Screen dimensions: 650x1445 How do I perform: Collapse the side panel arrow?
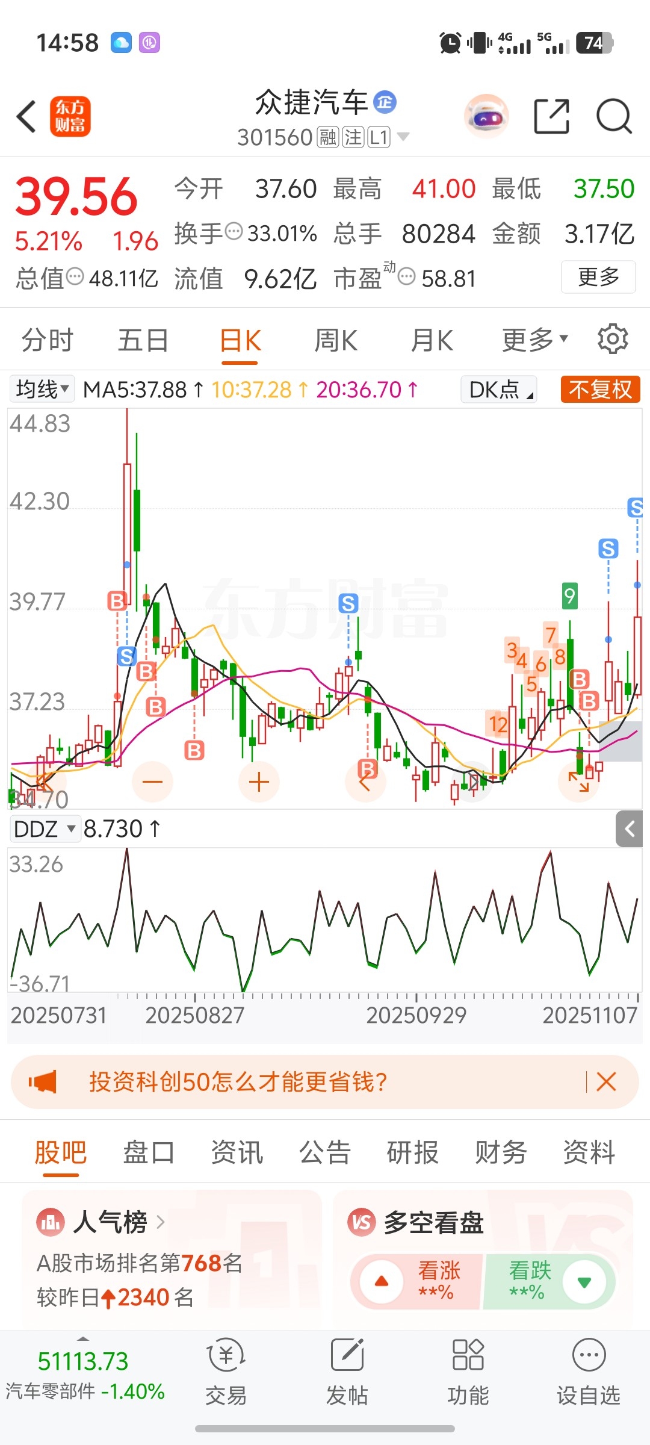(x=630, y=829)
